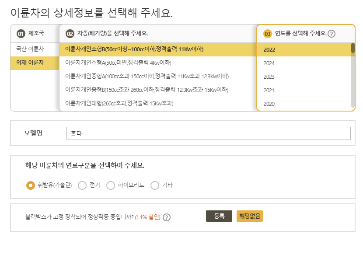Viewport: 363px width, 255px height.
Task: Open help icon next to 블랙박스 discount question
Action: pos(167,217)
